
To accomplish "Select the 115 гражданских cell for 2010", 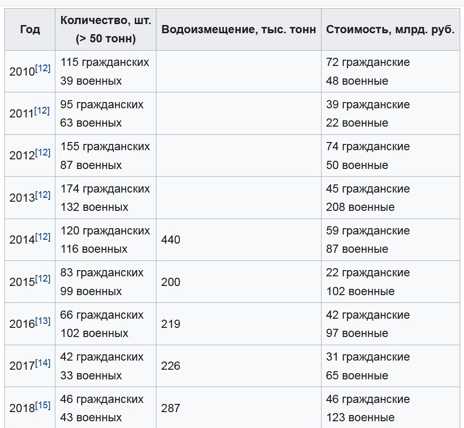I will click(105, 62).
